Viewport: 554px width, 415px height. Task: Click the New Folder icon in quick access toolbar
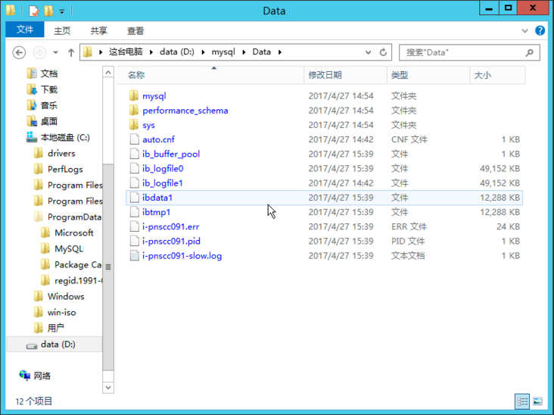coord(48,11)
